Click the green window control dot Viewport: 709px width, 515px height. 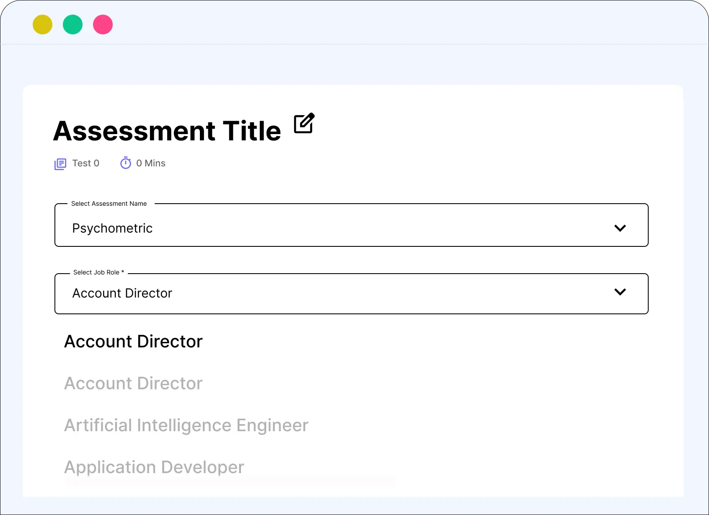[x=73, y=25]
